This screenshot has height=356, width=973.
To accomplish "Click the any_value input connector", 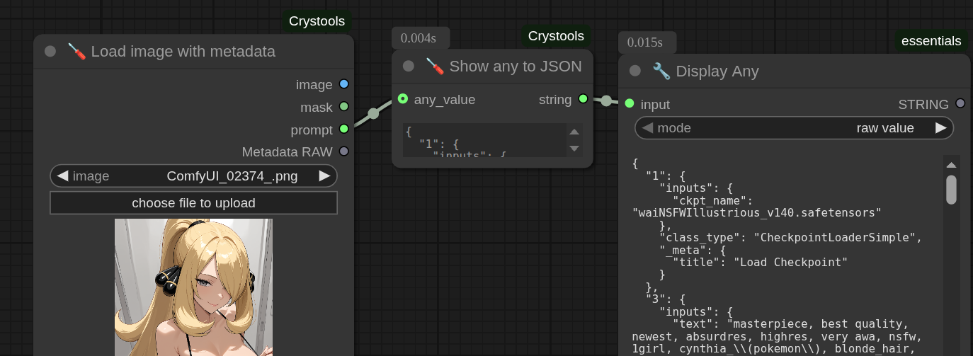I will (x=403, y=99).
